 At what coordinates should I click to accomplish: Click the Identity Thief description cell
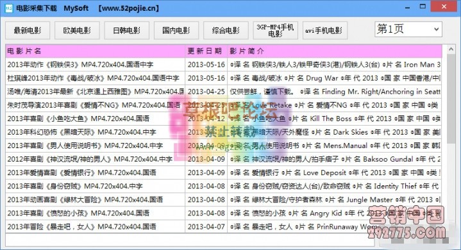(335, 187)
